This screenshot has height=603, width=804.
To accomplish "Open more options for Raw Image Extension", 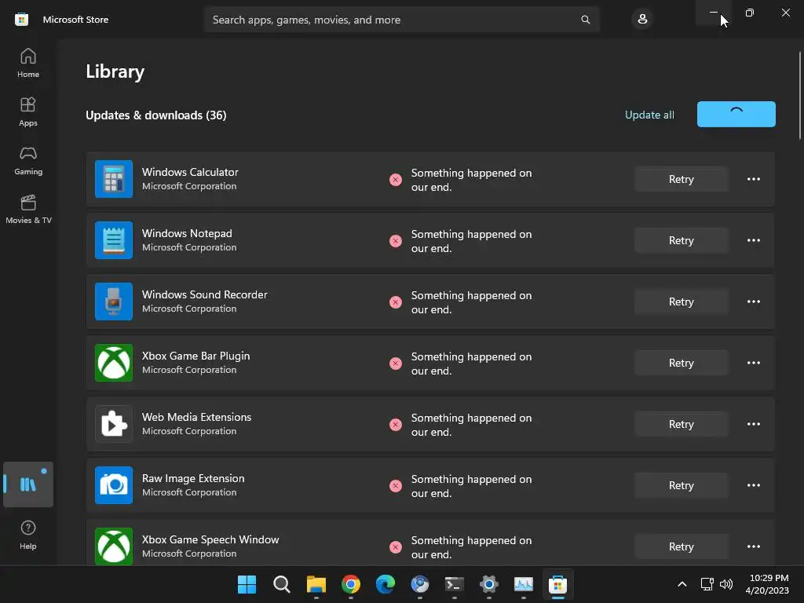I will click(753, 485).
